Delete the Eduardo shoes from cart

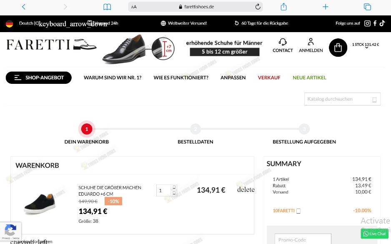coord(246,190)
